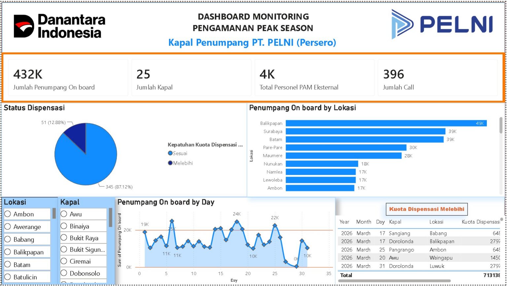Click the 25 Jumlah Kapal card
507x286 pixels.
point(191,78)
